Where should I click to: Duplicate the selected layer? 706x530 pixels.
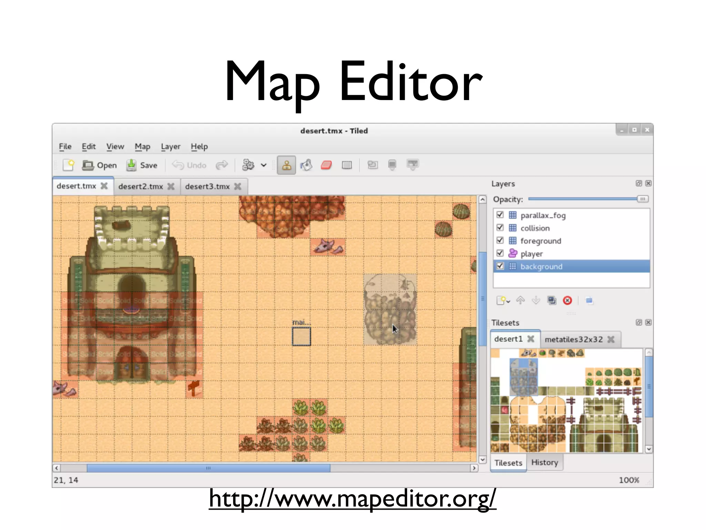tap(552, 301)
